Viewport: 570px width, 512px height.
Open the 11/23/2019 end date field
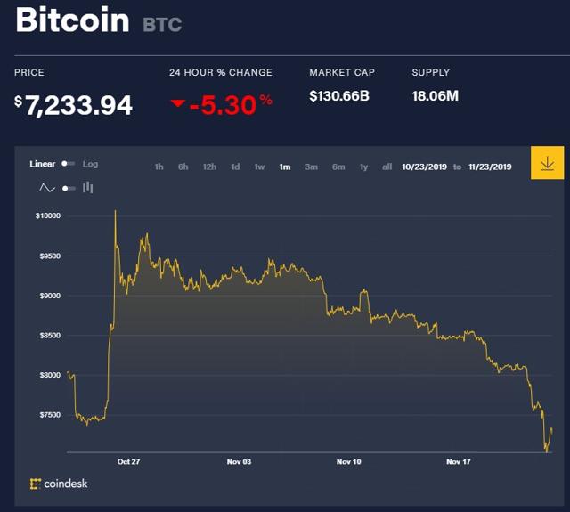490,167
